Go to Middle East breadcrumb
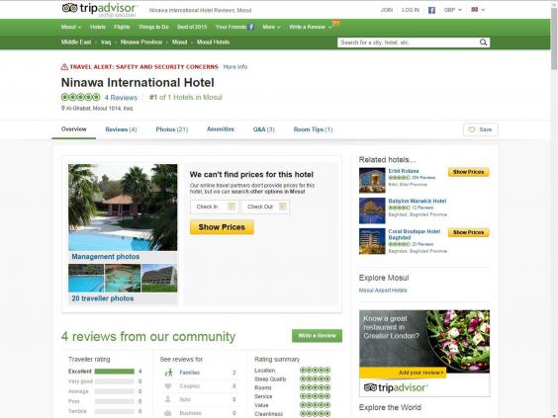558x418 pixels. [x=76, y=42]
